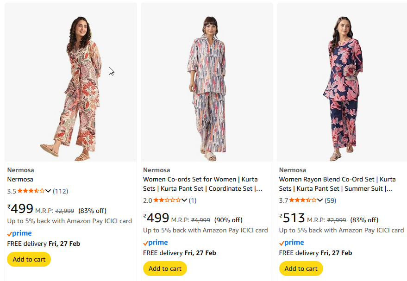The image size is (407, 281).
Task: Click the 3.5 star rating icons
Action: point(31,191)
